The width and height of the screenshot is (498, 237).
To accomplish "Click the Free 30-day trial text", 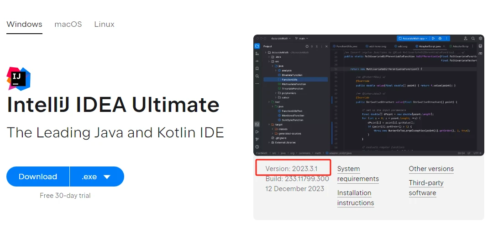I will pos(65,196).
